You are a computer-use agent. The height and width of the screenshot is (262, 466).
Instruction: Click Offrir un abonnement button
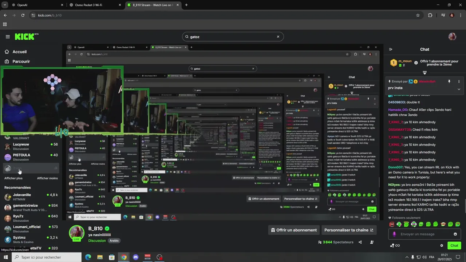294,230
